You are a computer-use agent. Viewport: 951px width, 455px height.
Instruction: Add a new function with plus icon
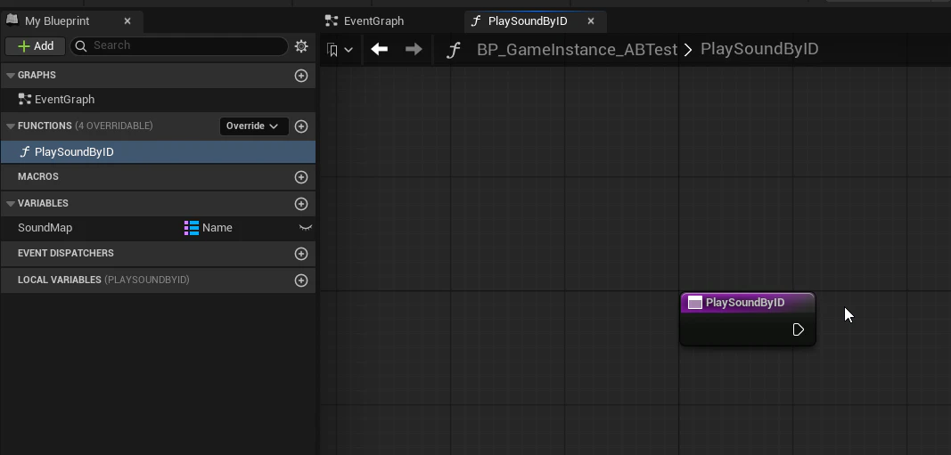[x=301, y=126]
